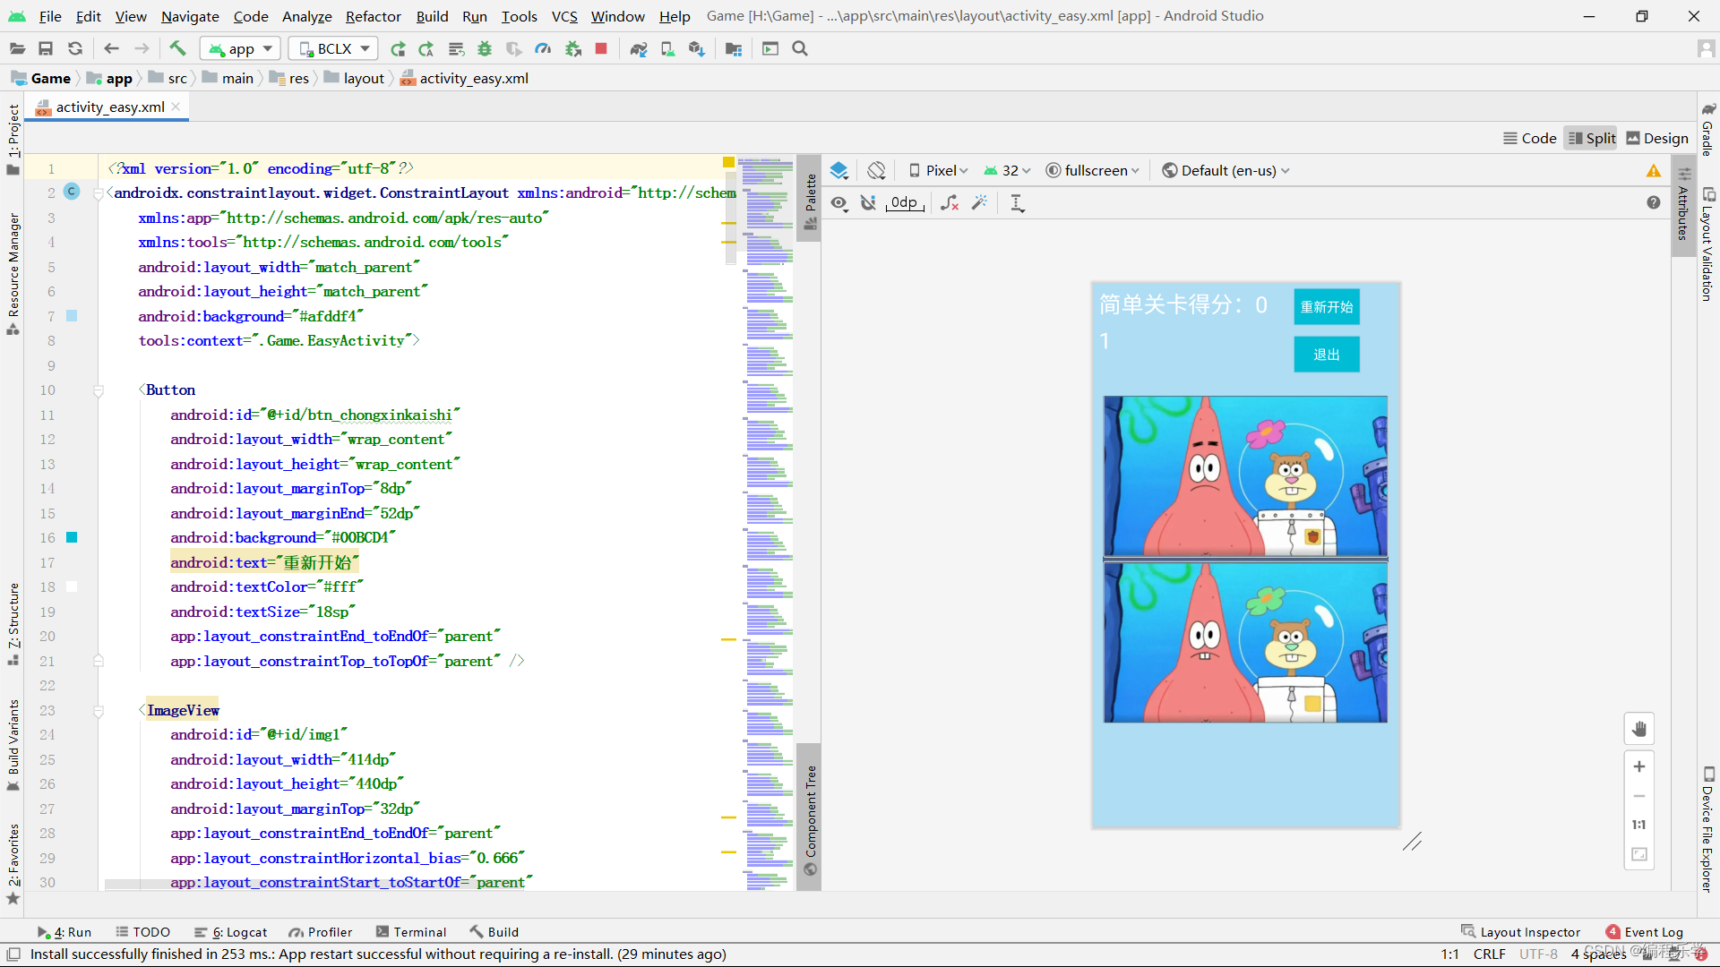Click the Build hammer icon

(x=177, y=48)
